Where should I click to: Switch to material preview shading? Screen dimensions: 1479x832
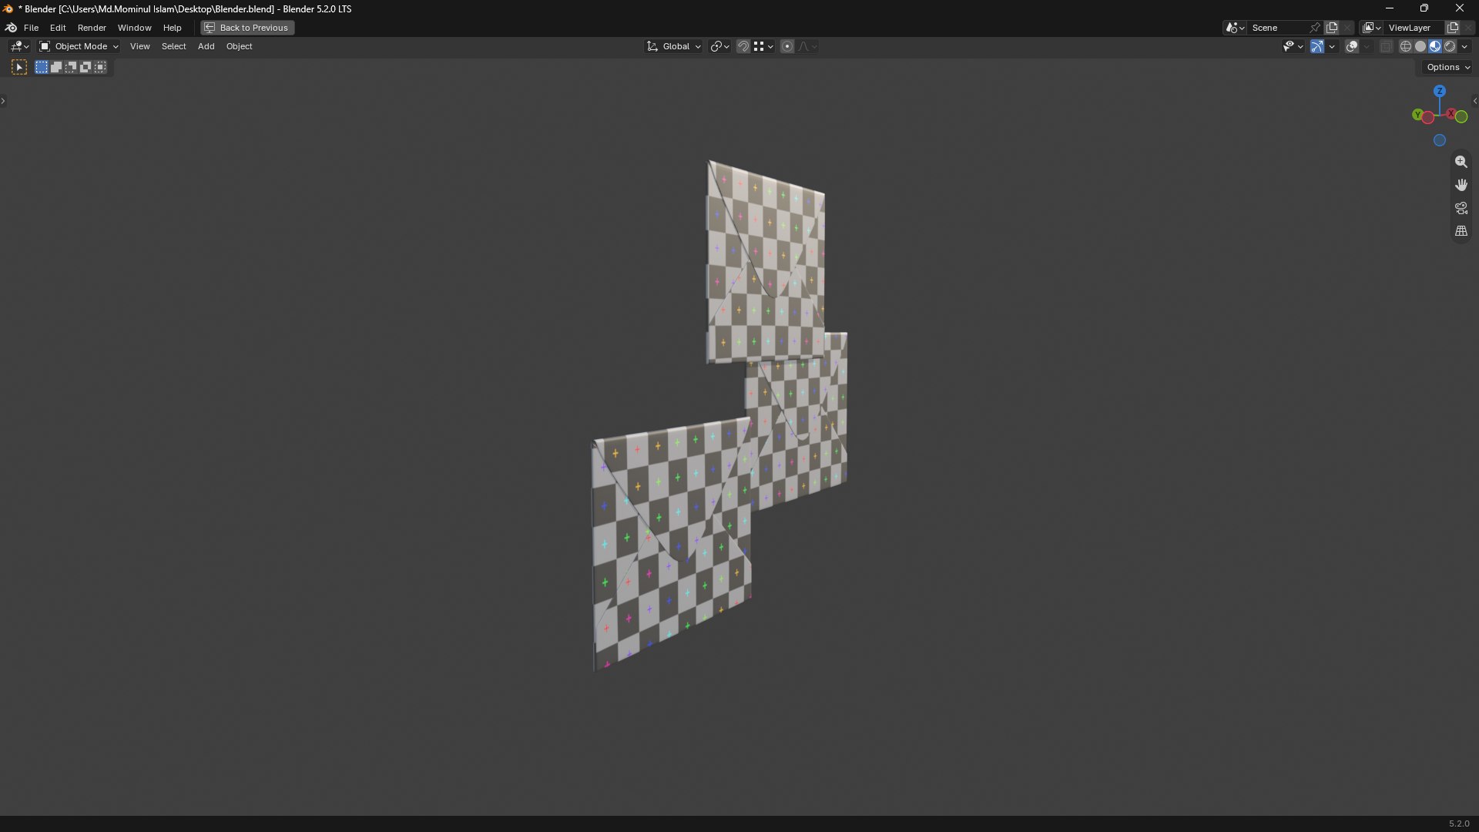point(1435,46)
